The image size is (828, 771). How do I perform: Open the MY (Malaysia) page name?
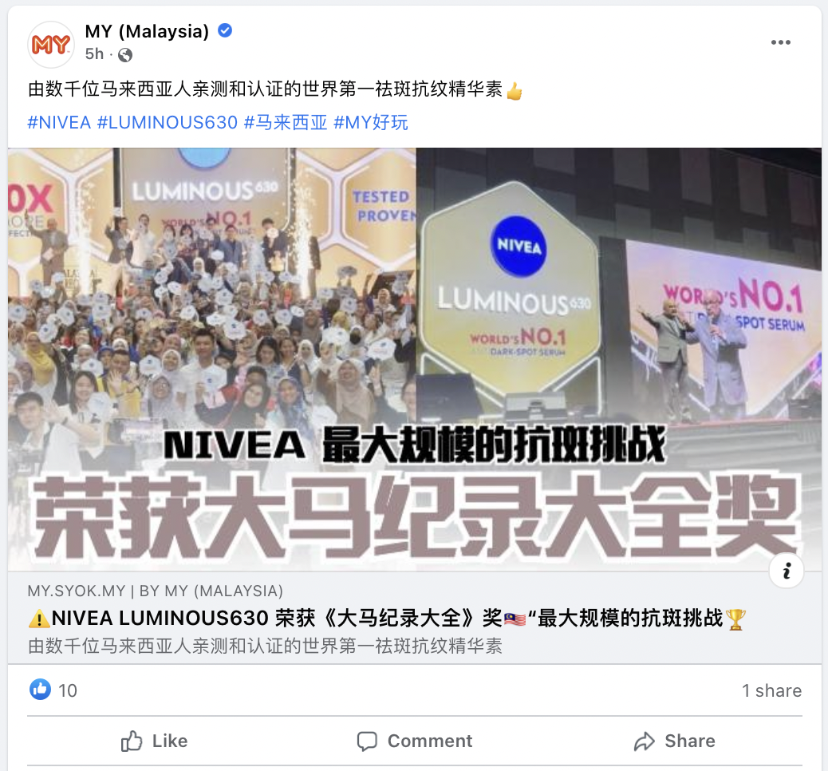tap(147, 31)
